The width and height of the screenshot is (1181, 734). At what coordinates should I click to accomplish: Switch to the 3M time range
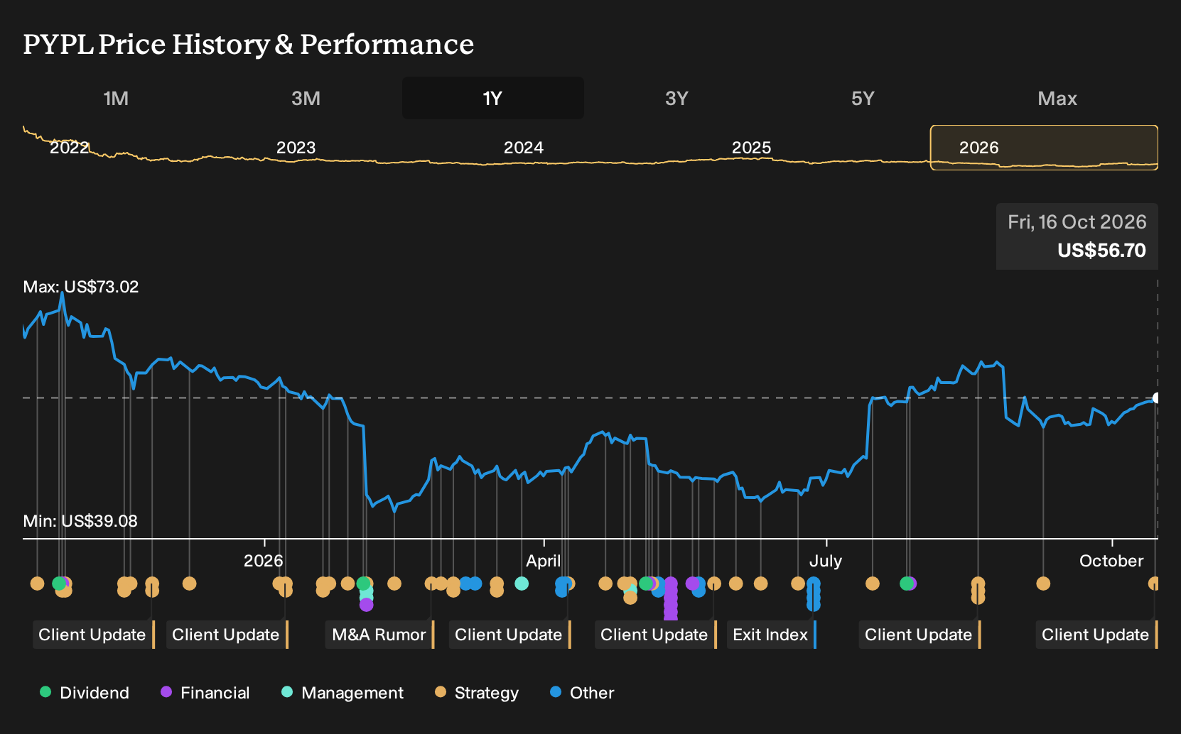pyautogui.click(x=306, y=98)
